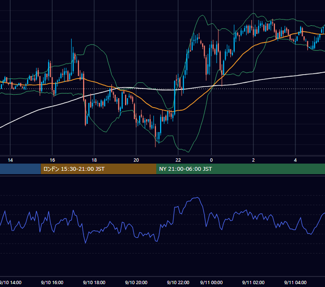Click the ロンドン 15:30-21:00 JST session bar
This screenshot has width=325, height=287.
click(98, 169)
